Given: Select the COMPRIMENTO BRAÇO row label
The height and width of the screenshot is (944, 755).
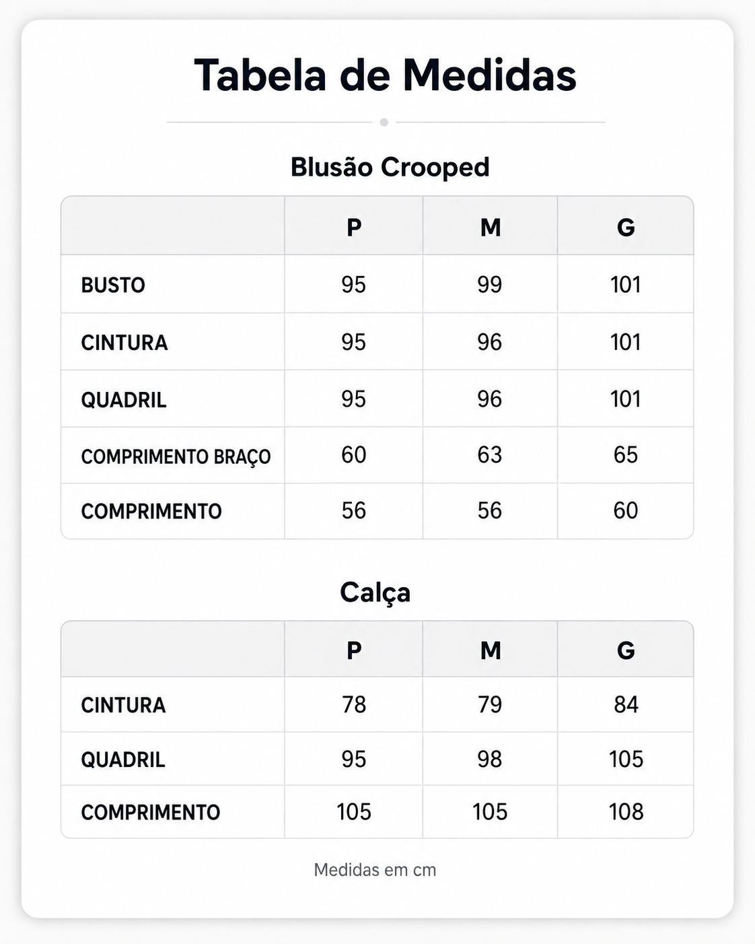Looking at the screenshot, I should coord(176,457).
